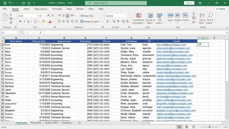The height and width of the screenshot is (129, 229).
Task: Toggle Wrap Text
Action: coord(87,16)
